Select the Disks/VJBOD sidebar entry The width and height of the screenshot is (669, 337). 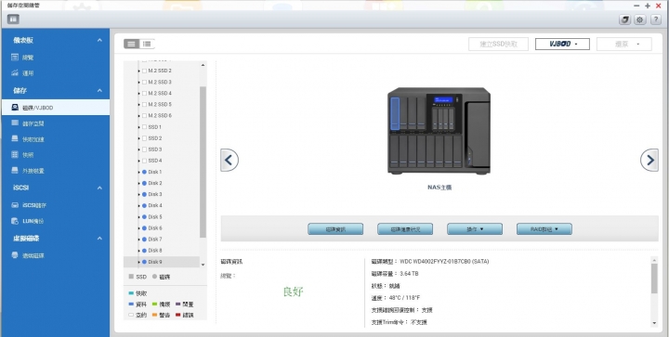tap(56, 108)
